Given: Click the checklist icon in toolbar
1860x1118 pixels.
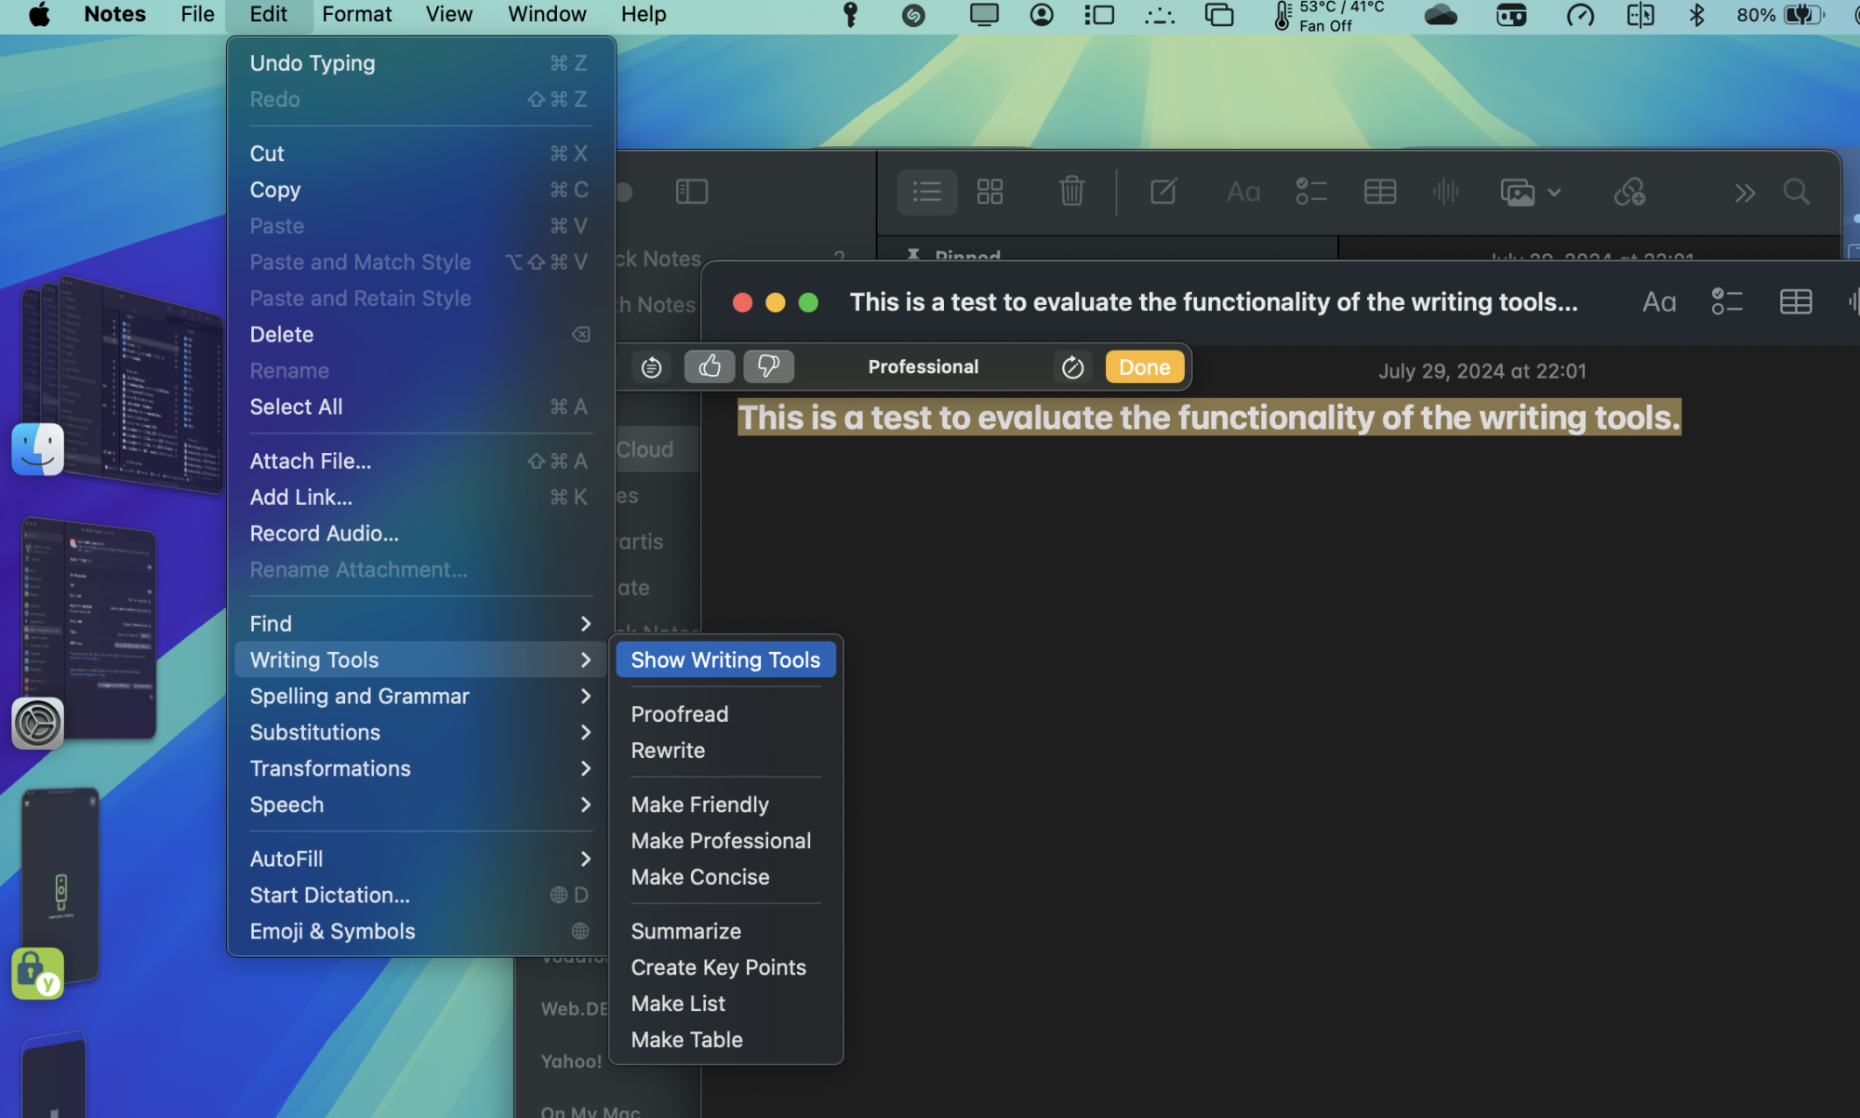Looking at the screenshot, I should click(1310, 192).
